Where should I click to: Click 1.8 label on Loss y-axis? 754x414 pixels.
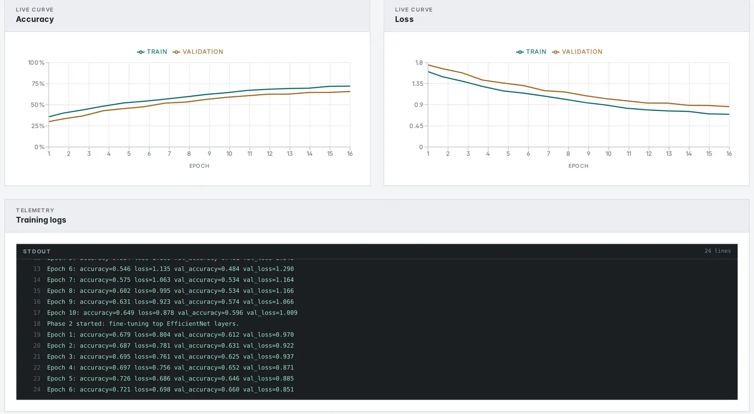click(x=419, y=63)
